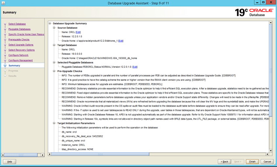
Task: Select the 'db_unique_name: orcl' parameter row
Action: [73, 140]
